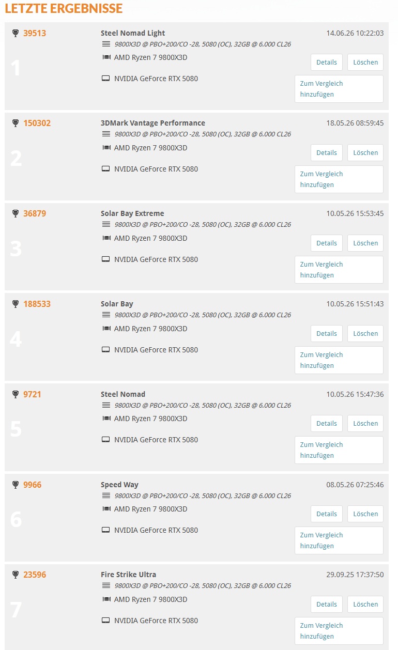This screenshot has height=650, width=398.
Task: Open Details for the Fire Strike Ultra result
Action: pyautogui.click(x=327, y=604)
